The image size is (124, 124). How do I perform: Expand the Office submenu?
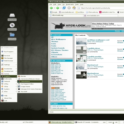click(9, 84)
